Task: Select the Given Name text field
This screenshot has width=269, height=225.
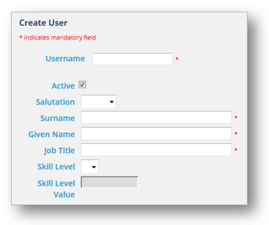Action: [156, 134]
